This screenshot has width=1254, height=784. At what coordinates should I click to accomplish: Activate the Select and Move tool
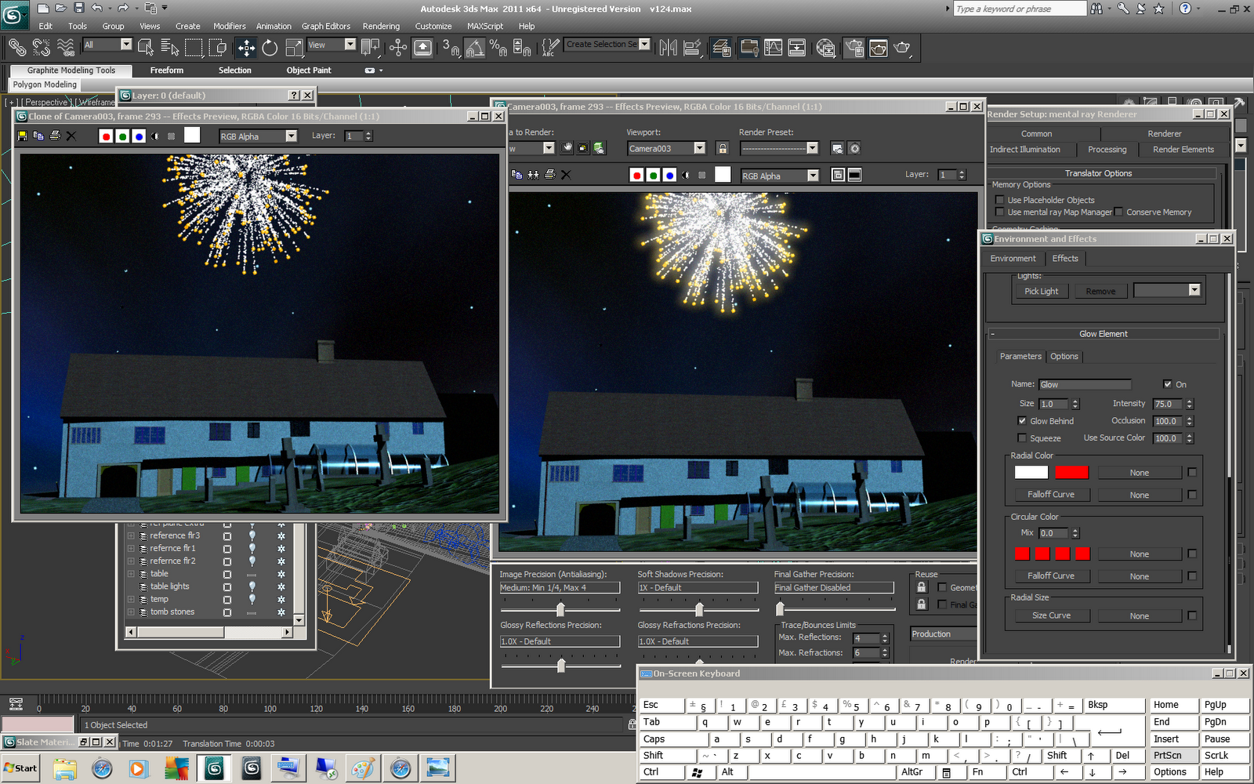click(x=246, y=48)
